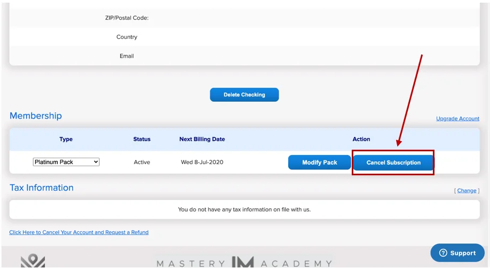The width and height of the screenshot is (490, 268).
Task: Open the Support help widget
Action: [457, 253]
